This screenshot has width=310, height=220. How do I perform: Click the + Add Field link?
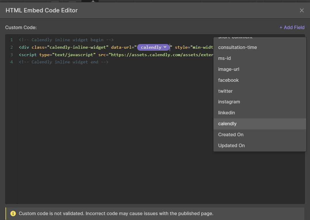(292, 27)
